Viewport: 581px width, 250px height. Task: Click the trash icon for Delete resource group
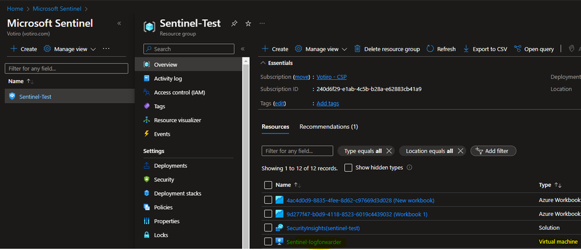click(x=358, y=49)
